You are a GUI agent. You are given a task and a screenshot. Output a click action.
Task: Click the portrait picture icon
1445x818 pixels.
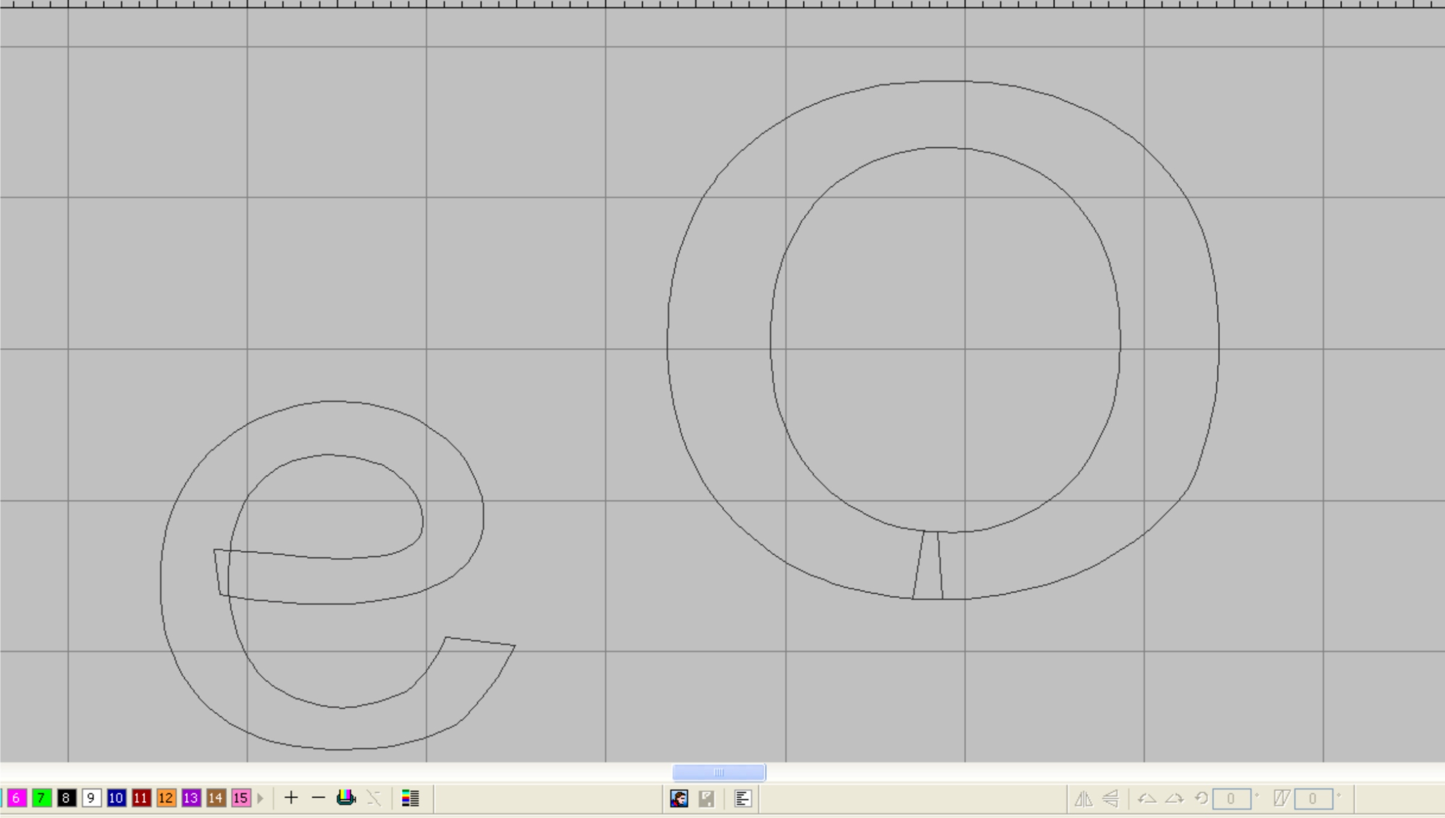(x=679, y=799)
